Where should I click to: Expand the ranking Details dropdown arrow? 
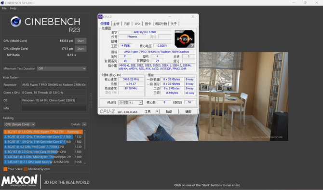(x=84, y=124)
